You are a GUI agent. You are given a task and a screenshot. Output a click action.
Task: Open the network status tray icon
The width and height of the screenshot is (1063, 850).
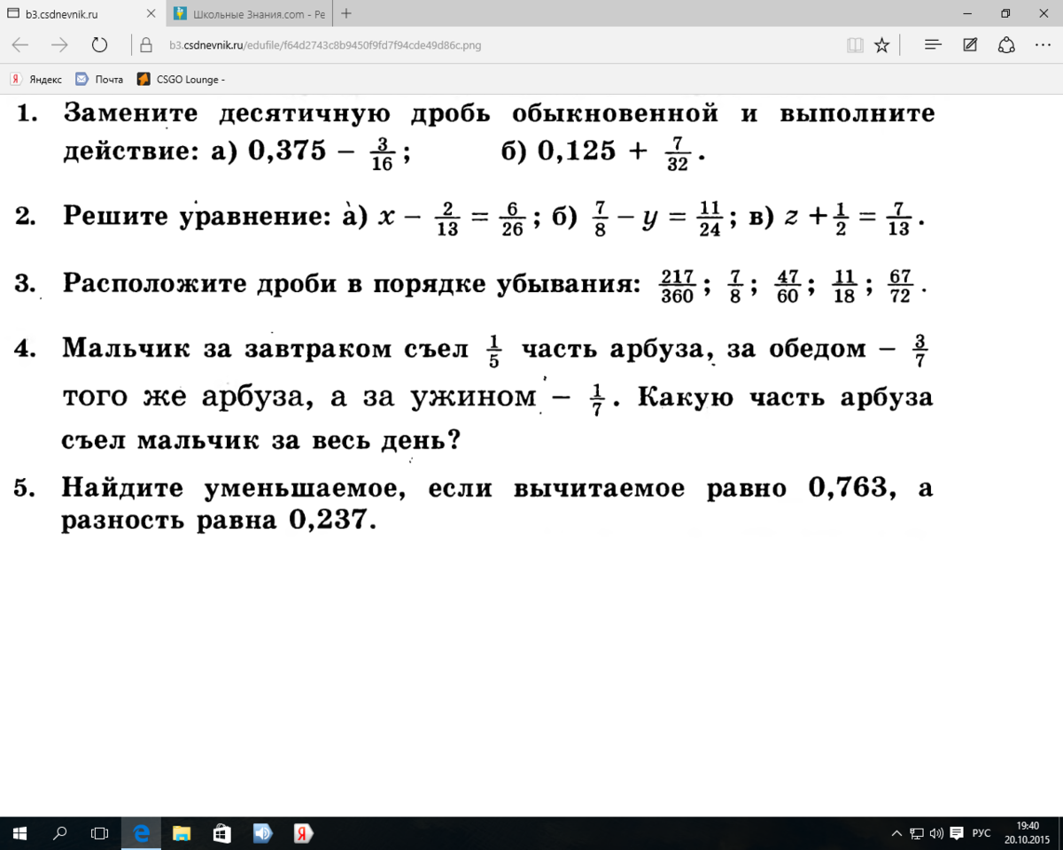(917, 833)
